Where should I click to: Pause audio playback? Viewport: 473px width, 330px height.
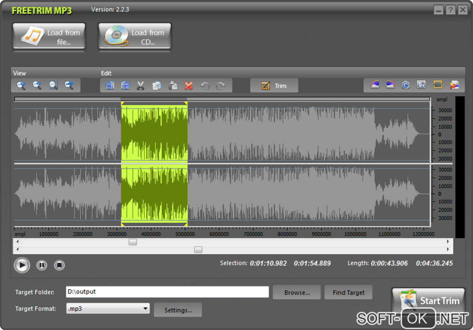pyautogui.click(x=42, y=265)
